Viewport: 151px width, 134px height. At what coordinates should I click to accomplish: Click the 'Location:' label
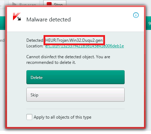[x=35, y=46]
